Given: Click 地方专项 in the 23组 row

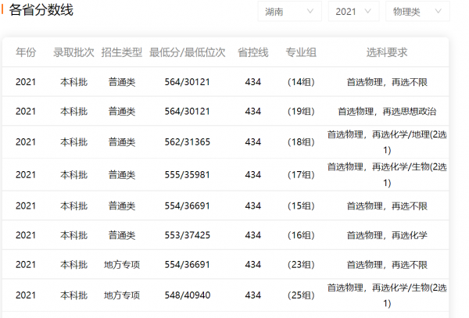Looking at the screenshot, I should pyautogui.click(x=121, y=265).
